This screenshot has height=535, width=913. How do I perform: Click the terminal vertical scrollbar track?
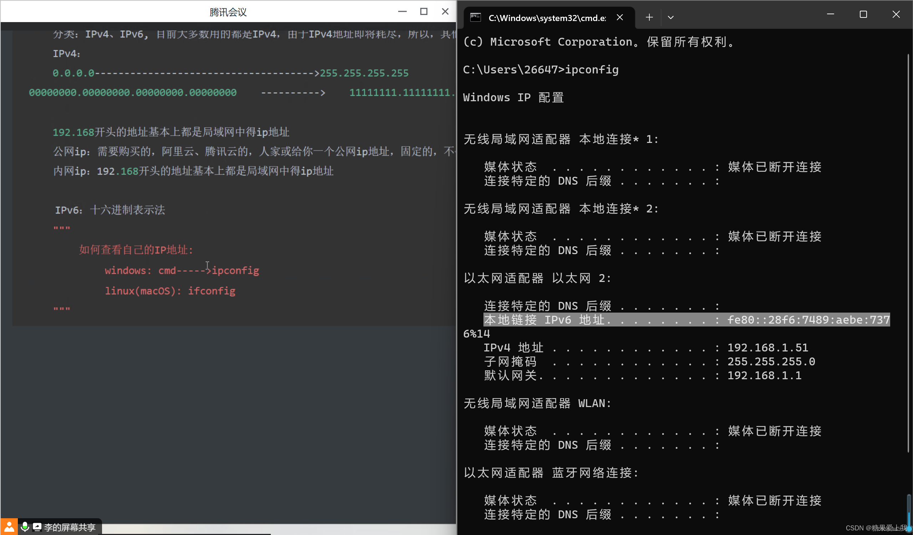click(908, 253)
